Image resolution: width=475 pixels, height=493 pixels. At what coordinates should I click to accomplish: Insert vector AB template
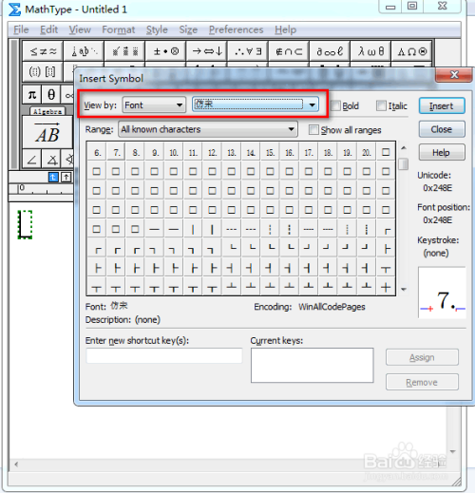pos(47,132)
